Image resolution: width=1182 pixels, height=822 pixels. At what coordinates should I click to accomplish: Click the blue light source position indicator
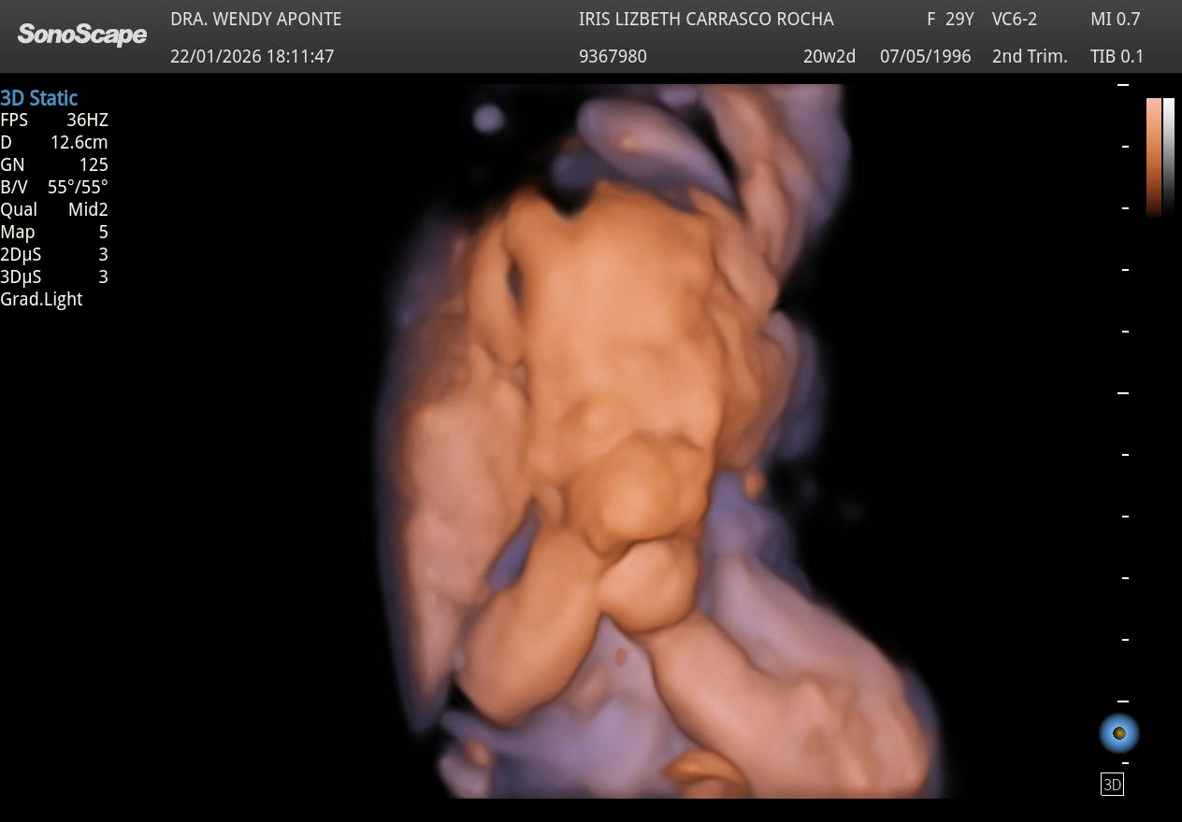[1118, 733]
